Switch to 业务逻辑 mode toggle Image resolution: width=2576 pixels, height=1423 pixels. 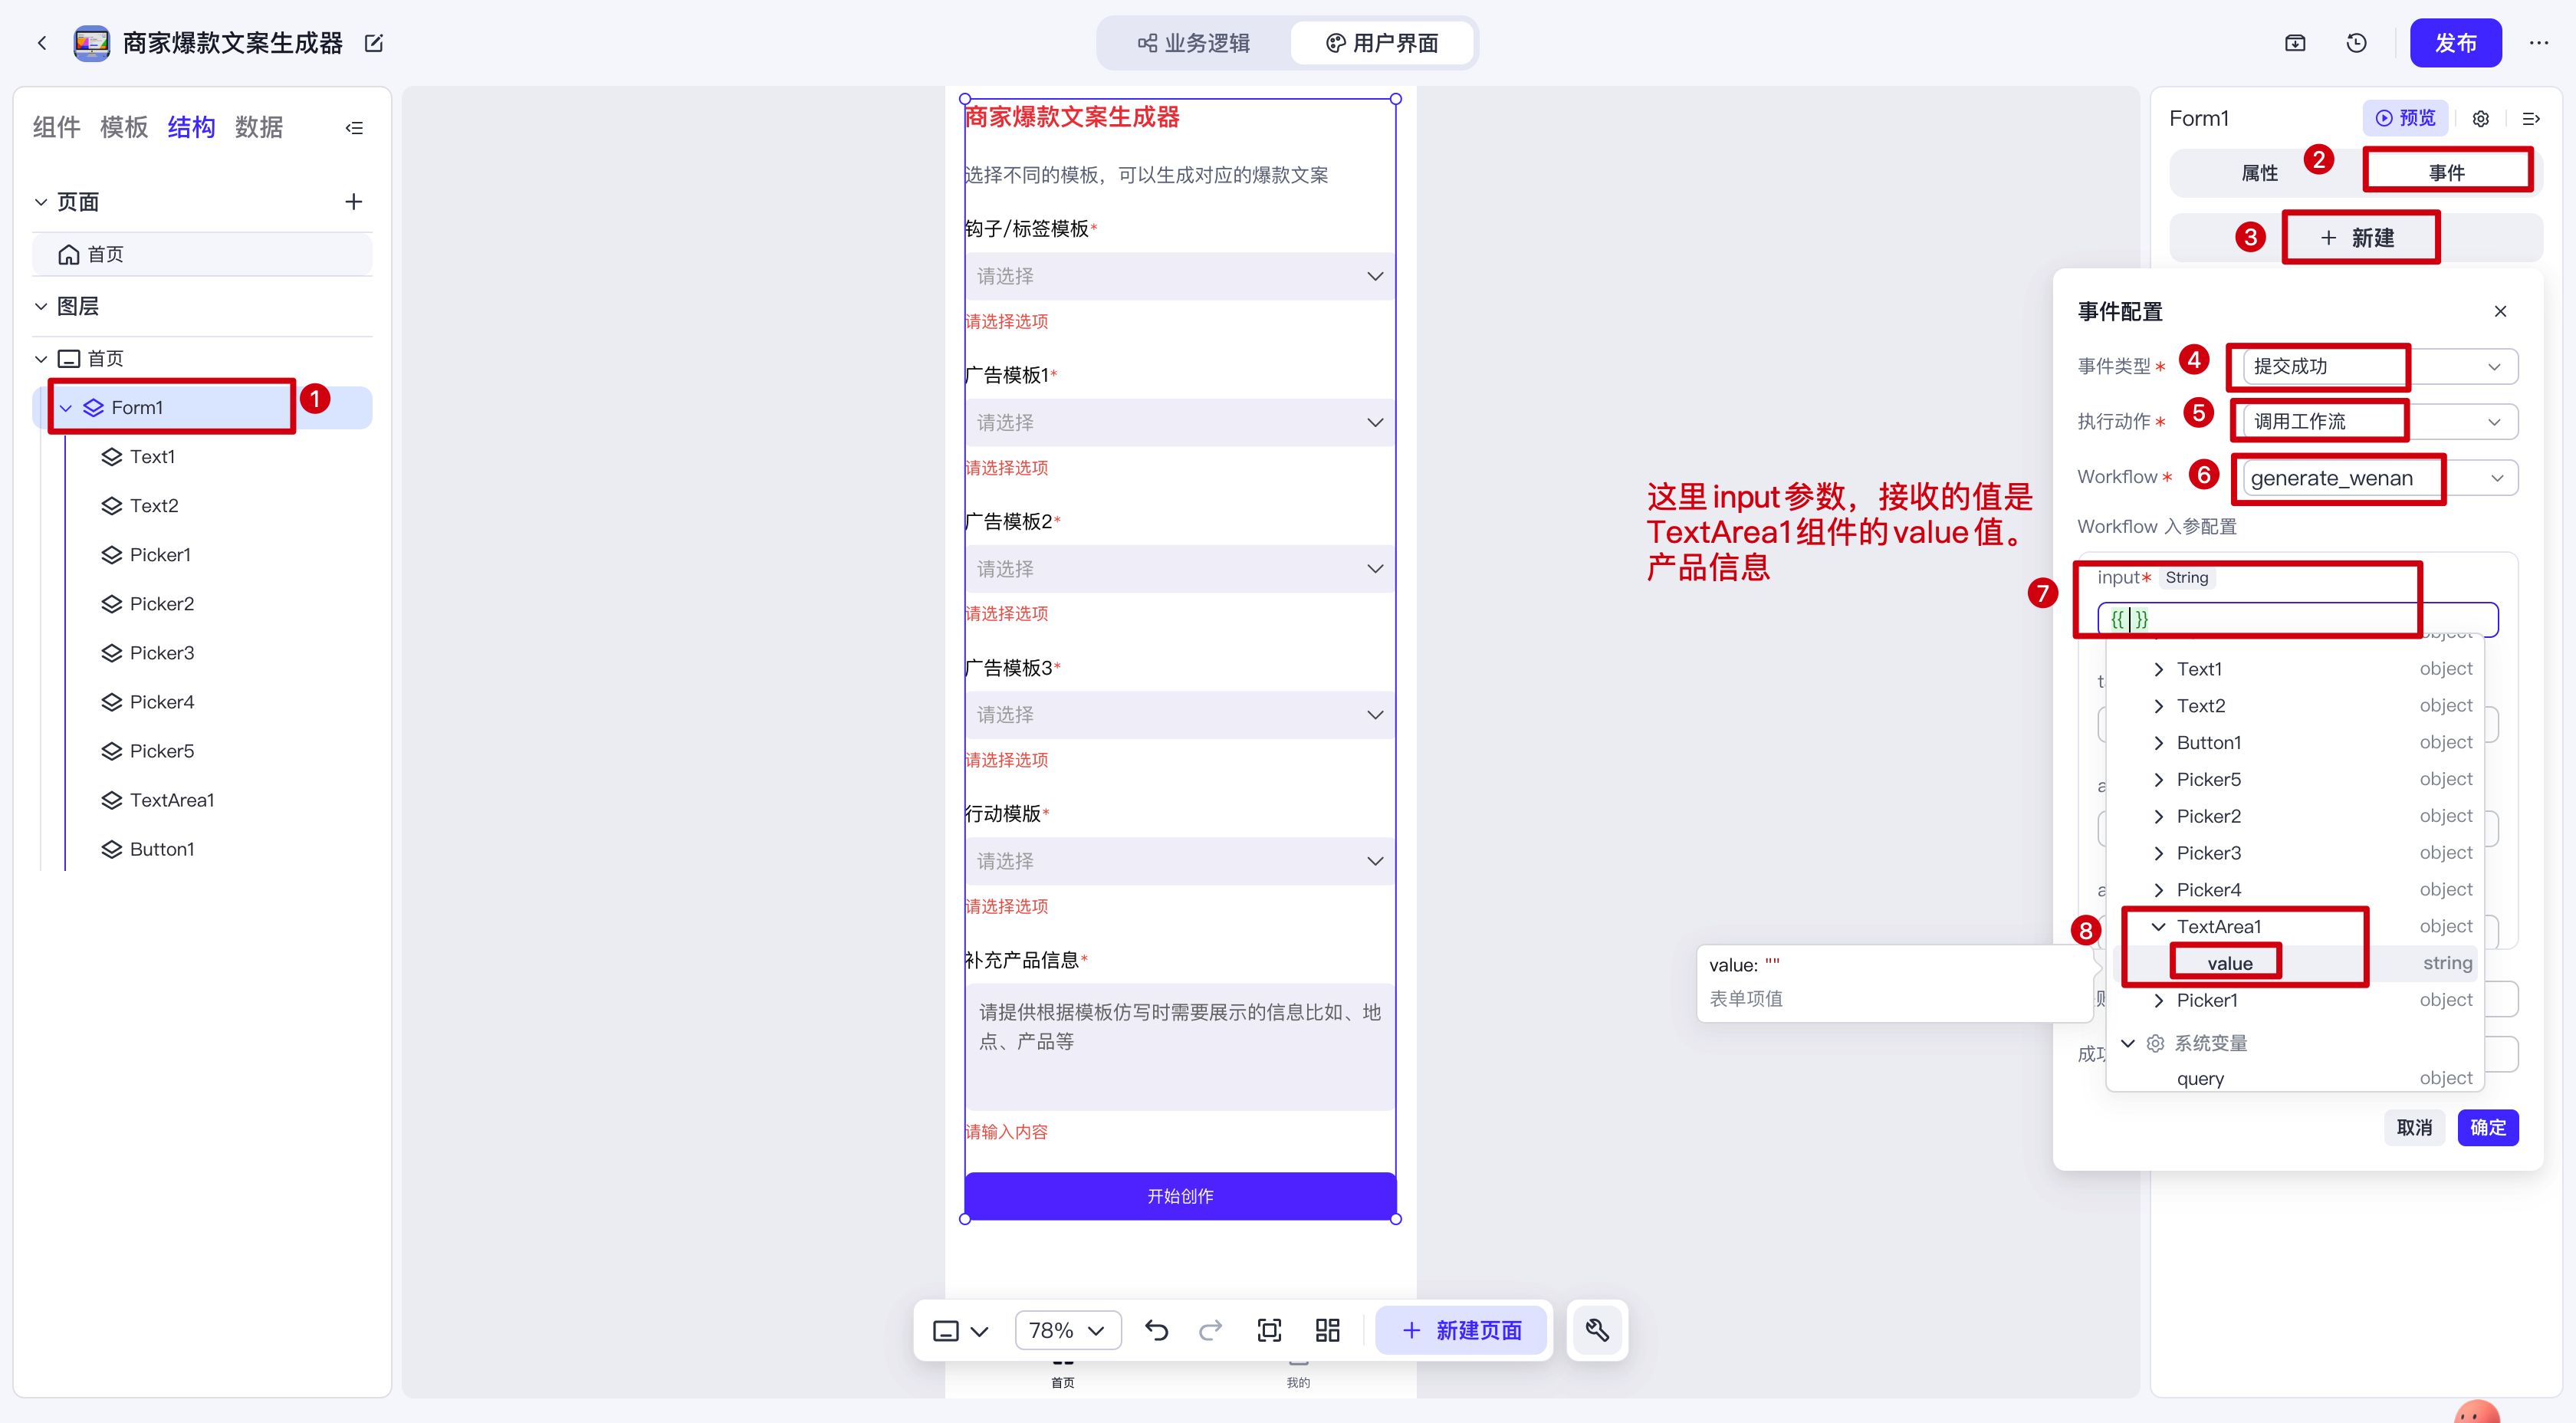(1194, 43)
